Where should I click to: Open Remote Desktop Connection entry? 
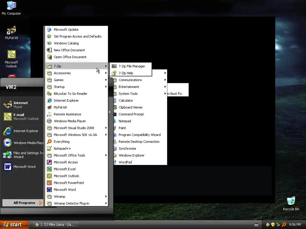(140, 142)
